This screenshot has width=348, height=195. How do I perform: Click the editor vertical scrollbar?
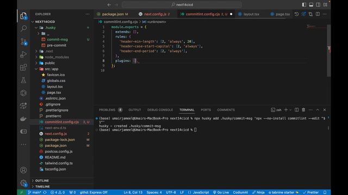coord(328,50)
